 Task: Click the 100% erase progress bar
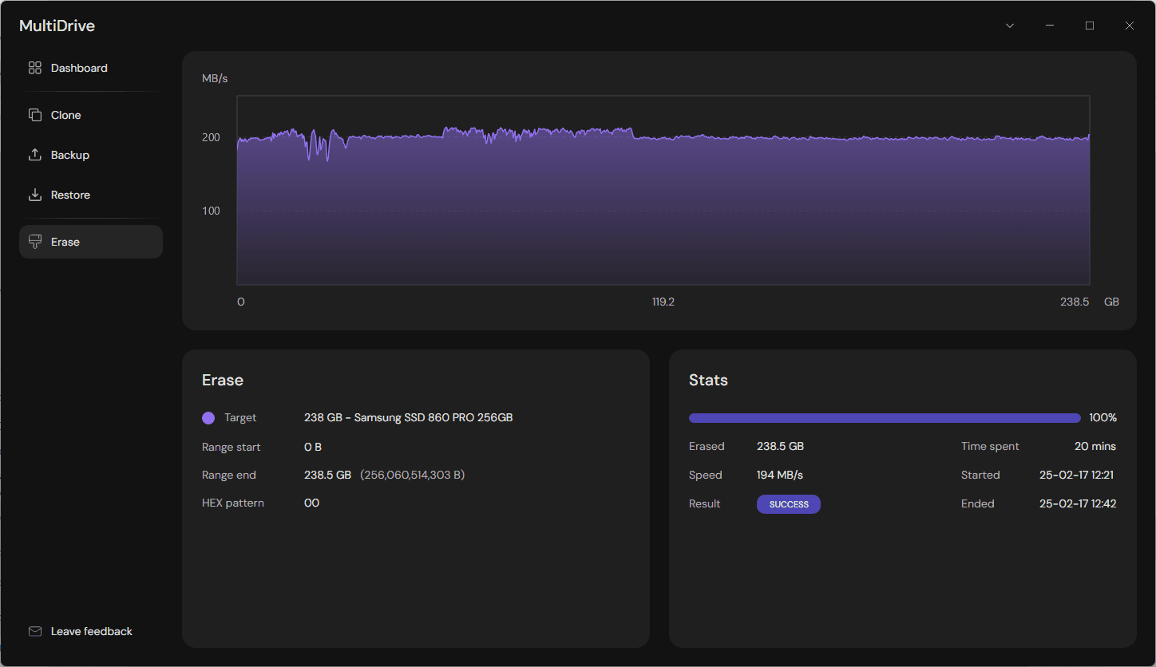(x=884, y=418)
